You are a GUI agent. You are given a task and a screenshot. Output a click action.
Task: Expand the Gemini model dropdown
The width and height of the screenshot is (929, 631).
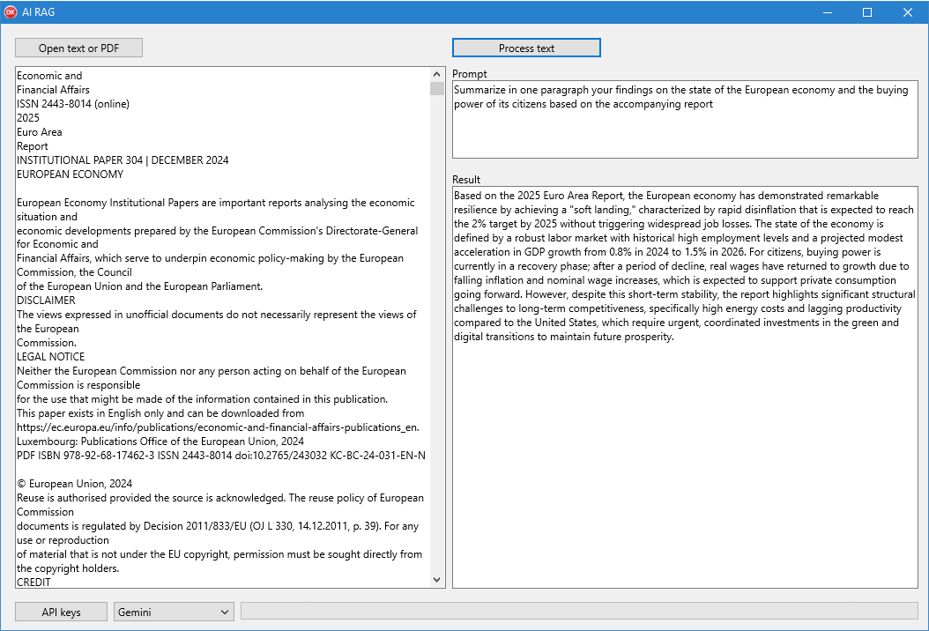[174, 612]
